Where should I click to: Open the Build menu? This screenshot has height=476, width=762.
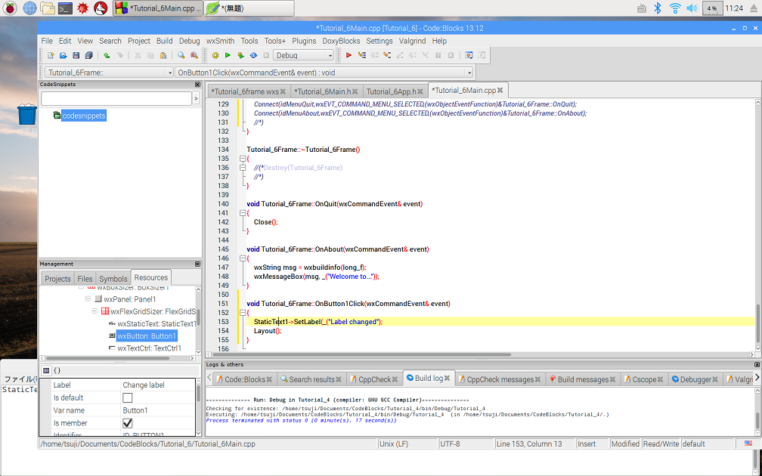coord(164,42)
